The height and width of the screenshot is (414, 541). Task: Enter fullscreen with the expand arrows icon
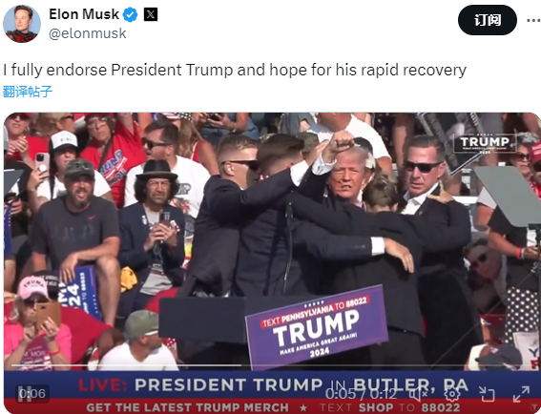tap(521, 394)
